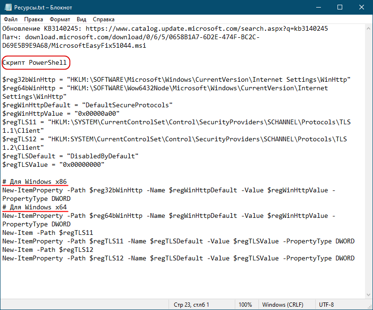Click New-ItemProperty line with $reg32bWinHttp

(169, 190)
